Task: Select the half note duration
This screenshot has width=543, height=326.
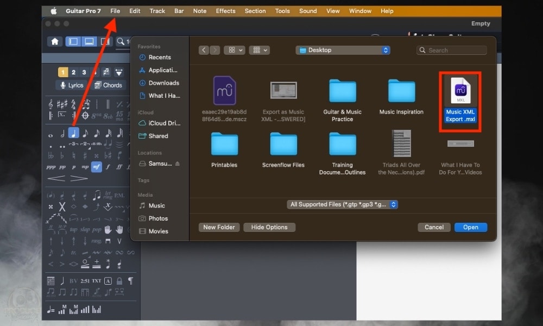Action: click(x=62, y=133)
